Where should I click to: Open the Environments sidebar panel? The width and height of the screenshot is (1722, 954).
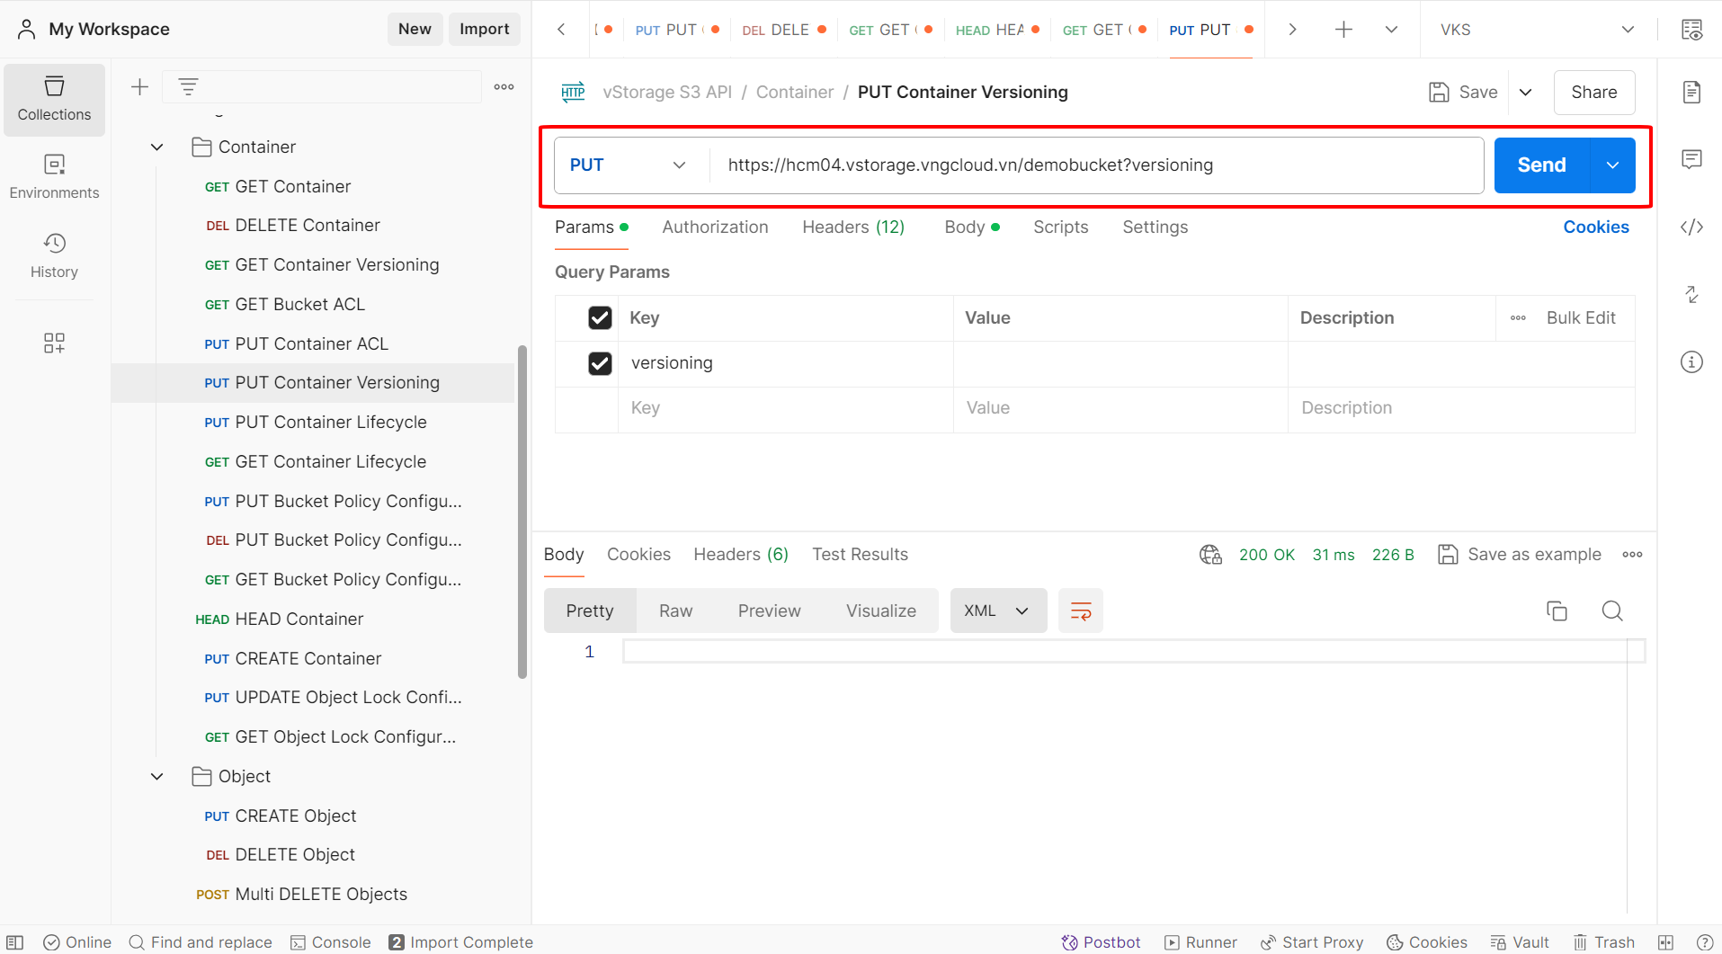click(54, 177)
